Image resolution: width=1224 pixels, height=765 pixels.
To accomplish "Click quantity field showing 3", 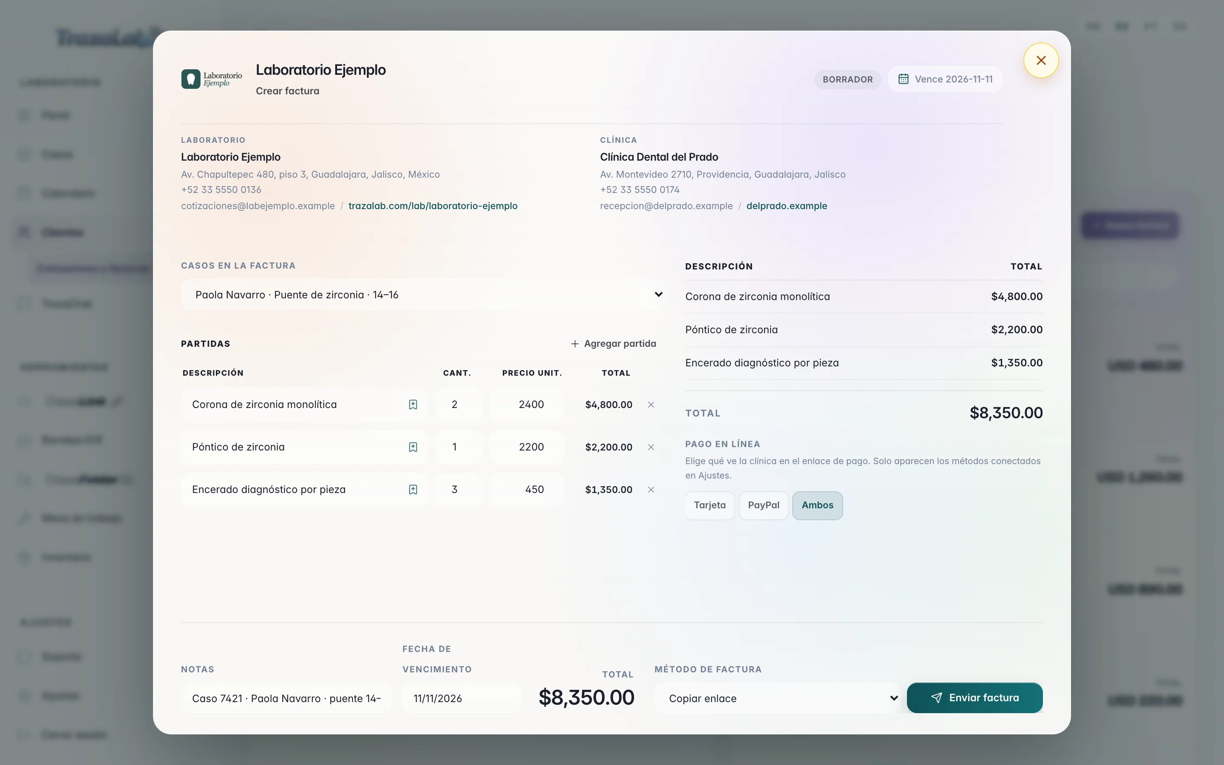I will (459, 489).
